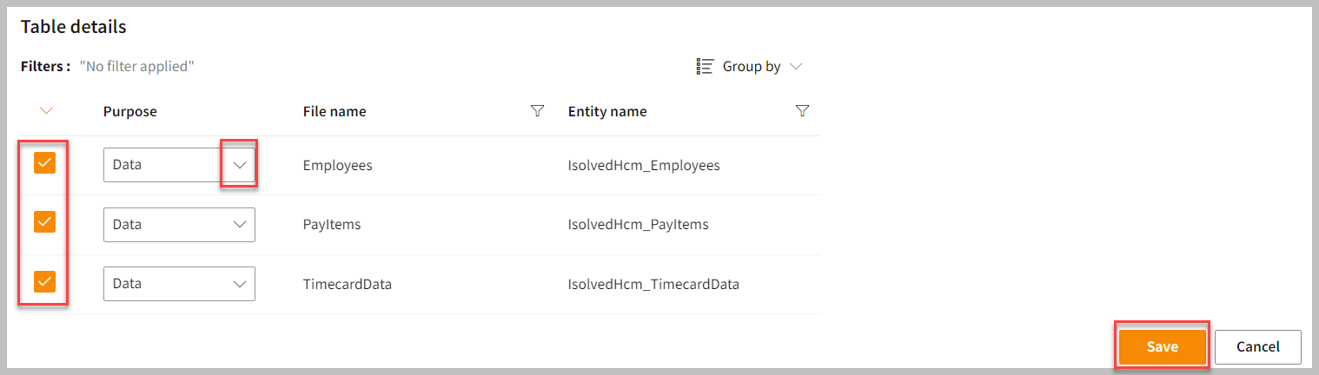Click the File name column filter icon
Screen dimensions: 1319x375
[538, 110]
